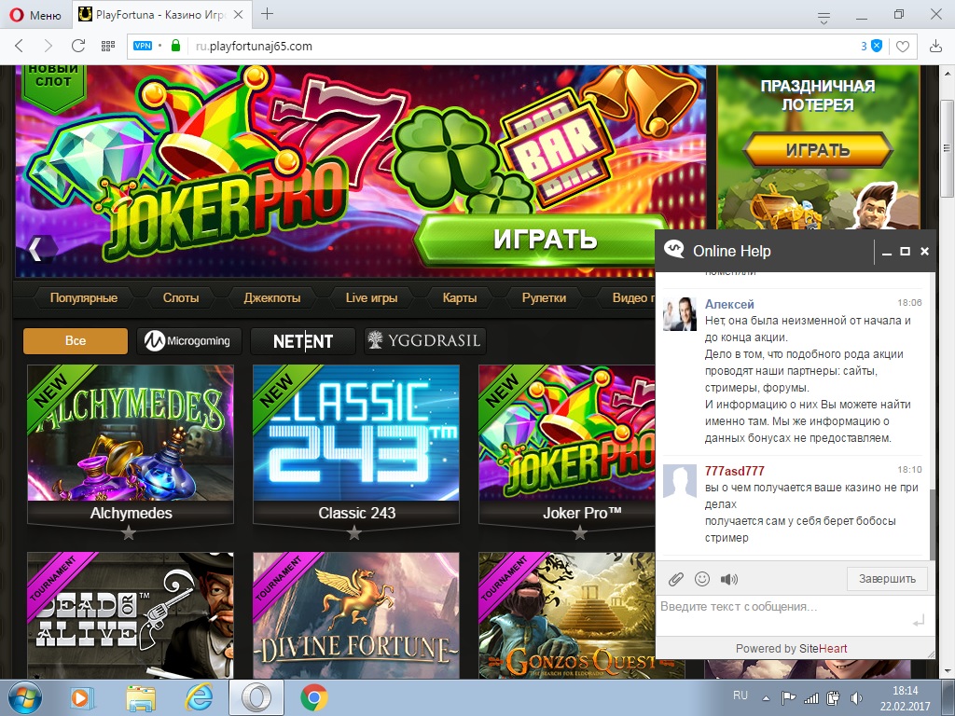Select the Все provider filter
The height and width of the screenshot is (716, 955).
pos(76,341)
